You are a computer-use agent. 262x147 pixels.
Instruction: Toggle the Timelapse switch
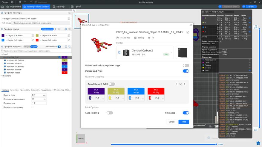tap(186, 113)
